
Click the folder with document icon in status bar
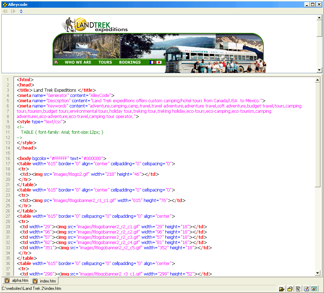(290, 289)
